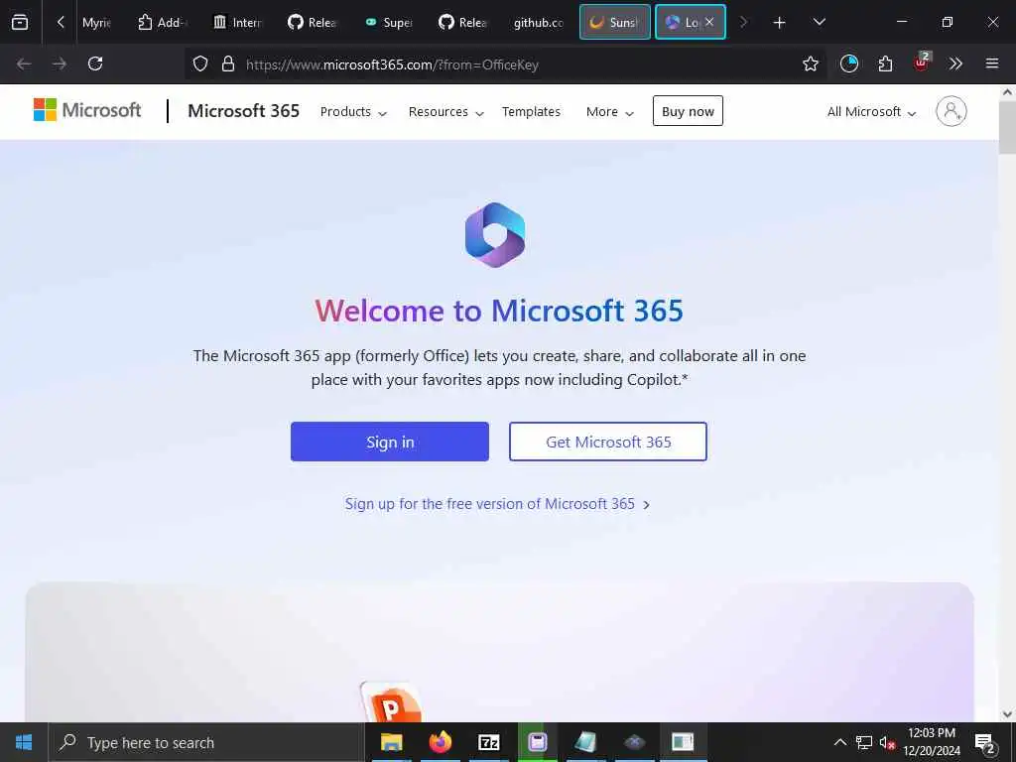The height and width of the screenshot is (762, 1016).
Task: Click the scrollbar down arrow
Action: point(1007,714)
